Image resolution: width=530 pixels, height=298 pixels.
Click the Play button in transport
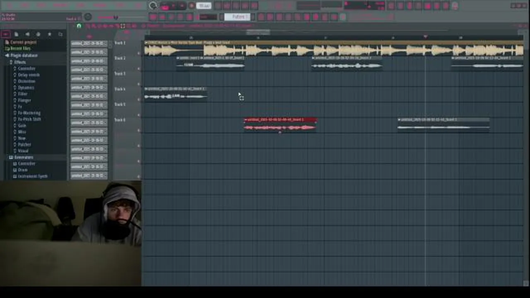point(173,6)
